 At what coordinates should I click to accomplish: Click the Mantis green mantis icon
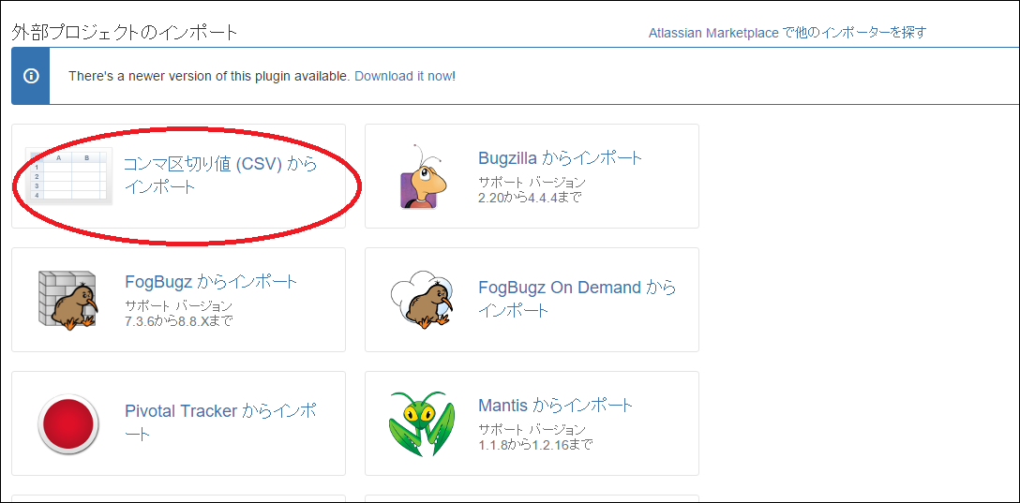pyautogui.click(x=422, y=423)
